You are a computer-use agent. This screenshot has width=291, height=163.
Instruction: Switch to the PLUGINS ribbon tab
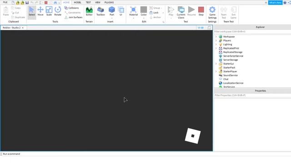coord(109,2)
